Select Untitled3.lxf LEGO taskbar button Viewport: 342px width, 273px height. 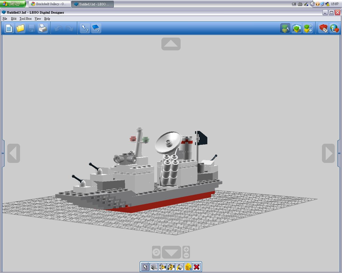92,4
